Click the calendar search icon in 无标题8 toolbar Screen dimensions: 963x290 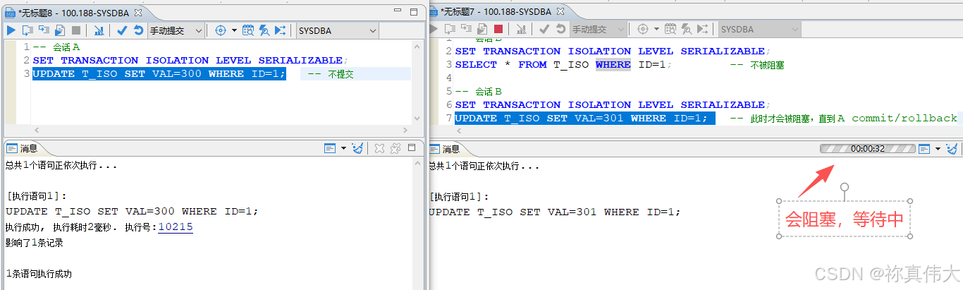248,30
